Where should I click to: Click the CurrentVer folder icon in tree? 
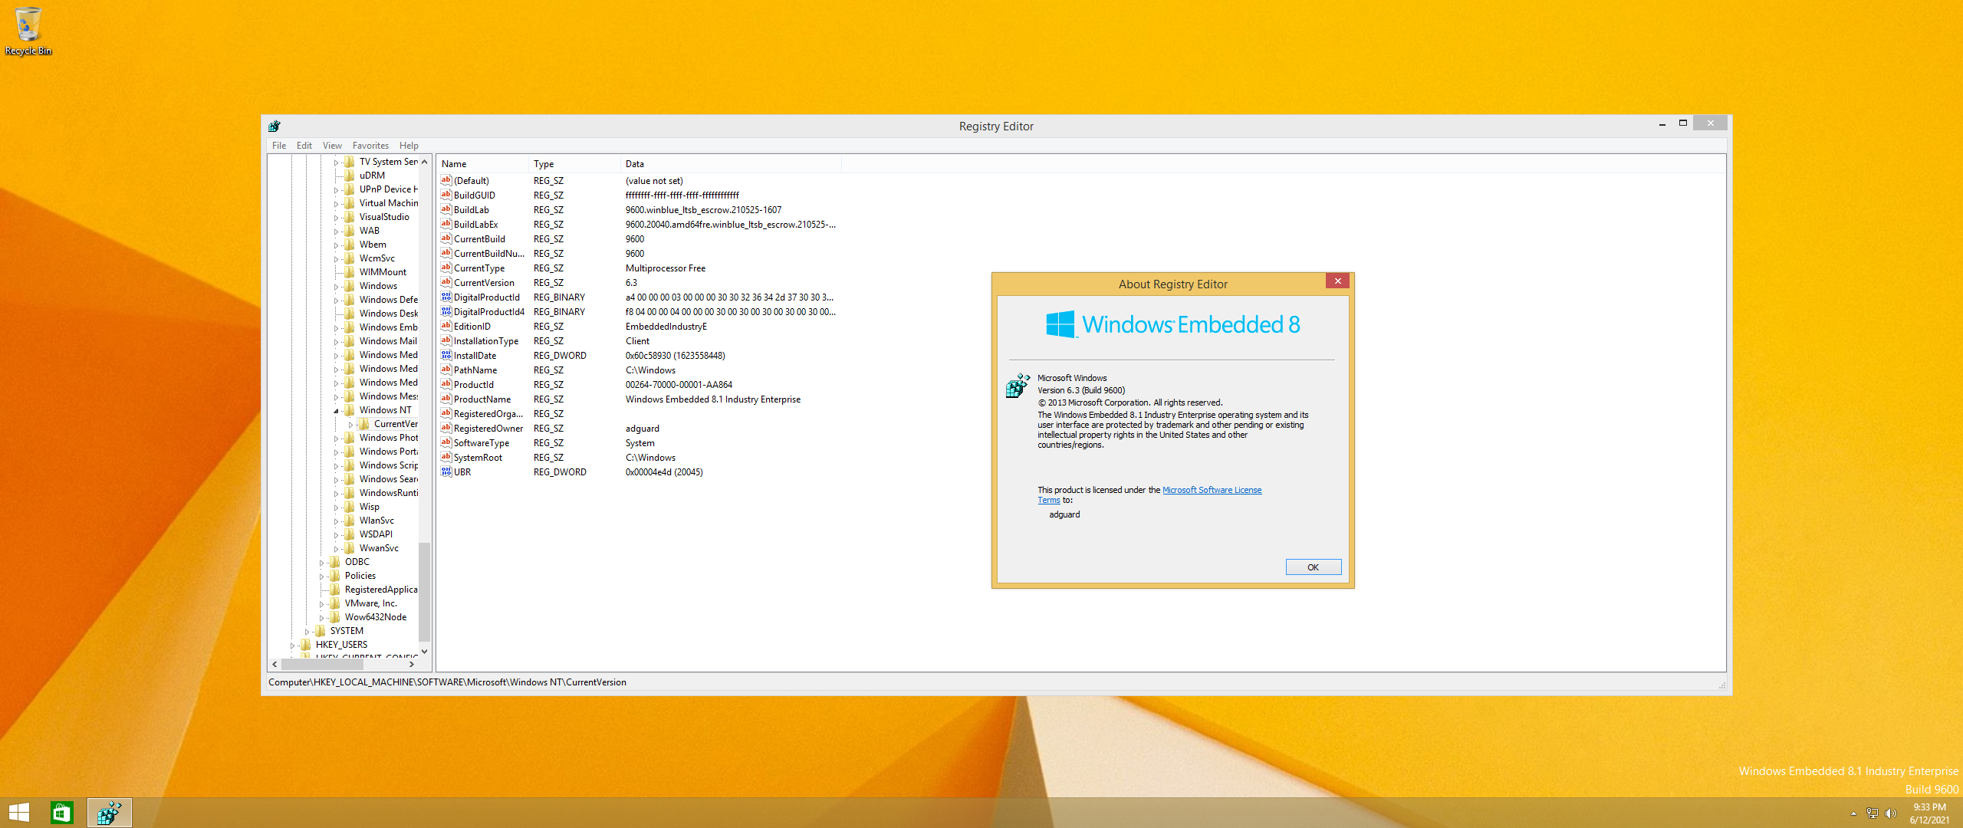tap(364, 424)
